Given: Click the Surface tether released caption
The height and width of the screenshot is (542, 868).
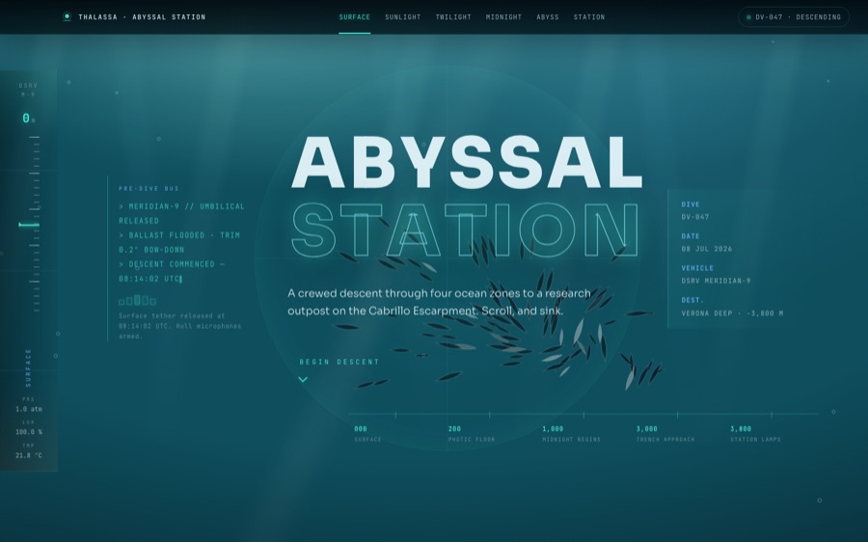Looking at the screenshot, I should (x=180, y=326).
